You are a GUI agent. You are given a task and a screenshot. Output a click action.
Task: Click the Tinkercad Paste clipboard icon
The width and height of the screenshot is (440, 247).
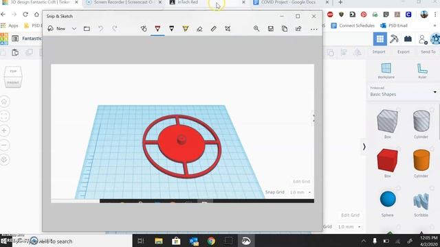coord(15,52)
